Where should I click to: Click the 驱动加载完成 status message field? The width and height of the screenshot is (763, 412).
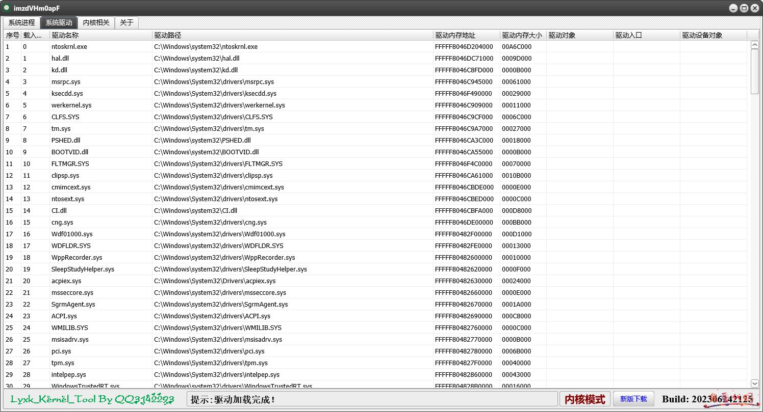coord(372,399)
